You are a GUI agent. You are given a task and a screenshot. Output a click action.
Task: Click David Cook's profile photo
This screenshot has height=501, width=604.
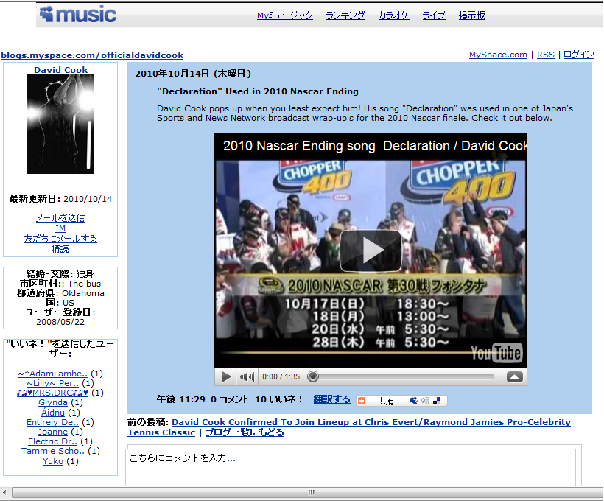coord(60,124)
